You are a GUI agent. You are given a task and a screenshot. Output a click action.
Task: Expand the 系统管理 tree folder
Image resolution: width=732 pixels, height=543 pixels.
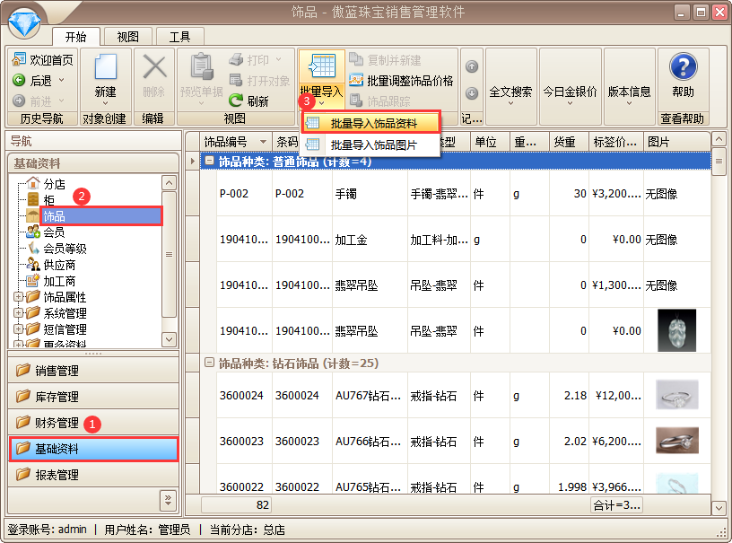coord(18,313)
